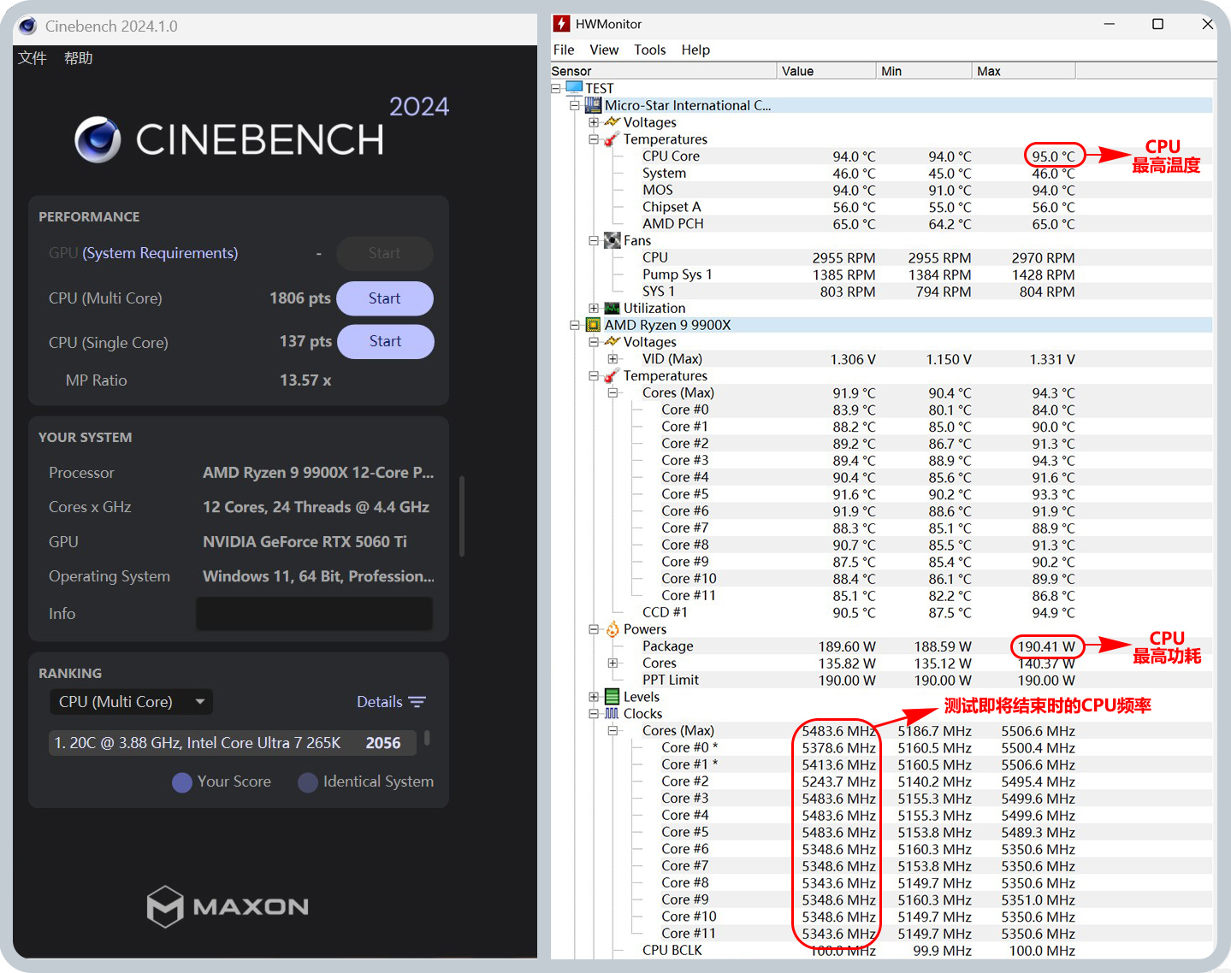Click the Utilization icon in HWMonitor
Screen dimensions: 1231x973
(x=612, y=308)
